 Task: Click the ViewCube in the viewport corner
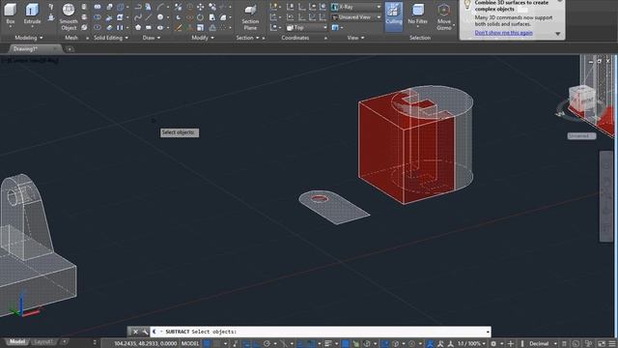[581, 98]
